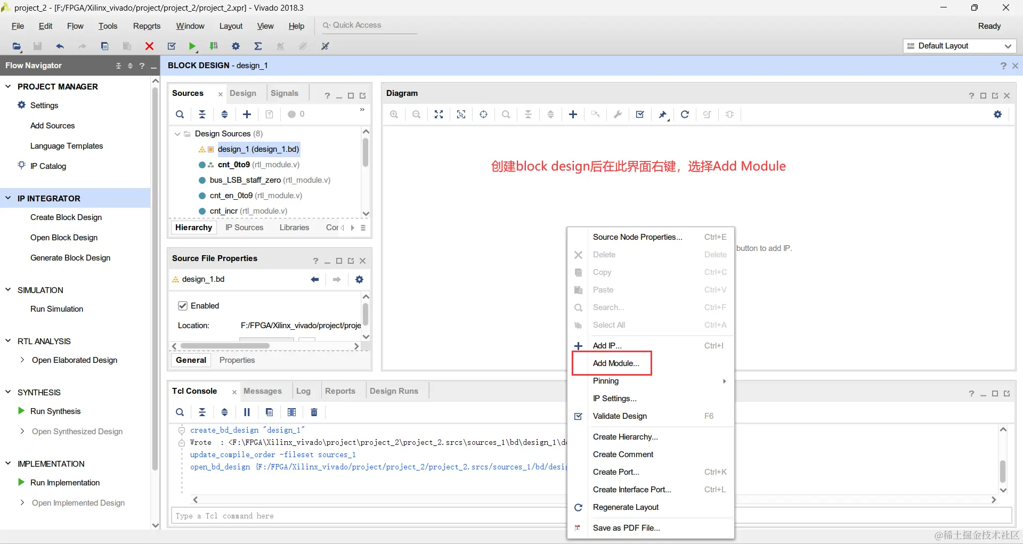Click the Diagram pin icon
This screenshot has width=1023, height=544.
point(663,115)
